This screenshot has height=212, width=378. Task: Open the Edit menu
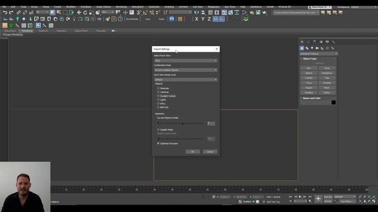pos(13,7)
